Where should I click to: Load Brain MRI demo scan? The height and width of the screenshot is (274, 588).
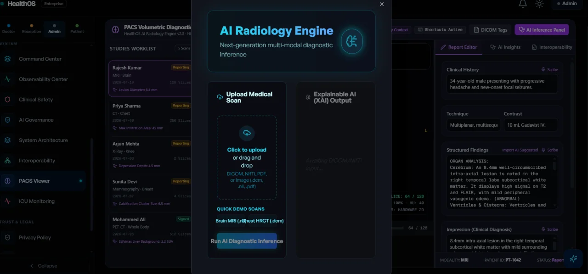click(x=231, y=221)
